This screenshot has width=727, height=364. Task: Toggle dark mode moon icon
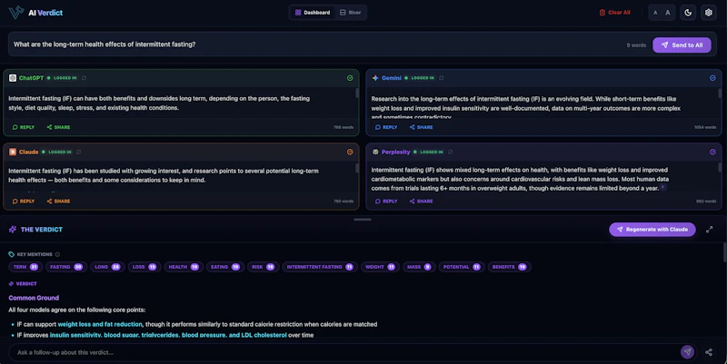(x=688, y=13)
